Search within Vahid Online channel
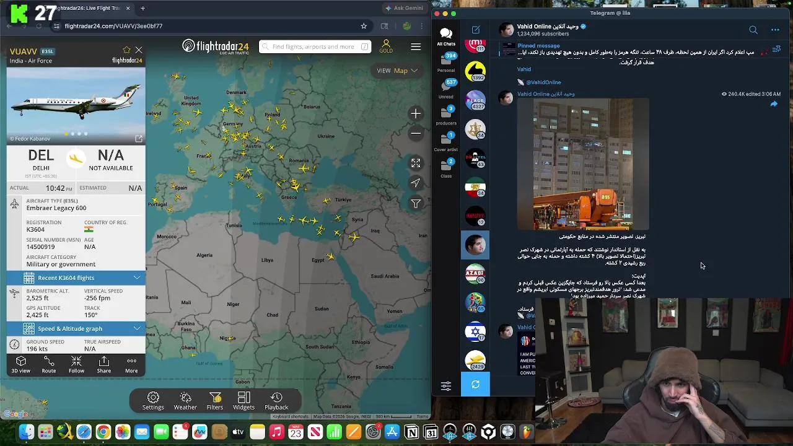Image resolution: width=793 pixels, height=446 pixels. coord(753,30)
